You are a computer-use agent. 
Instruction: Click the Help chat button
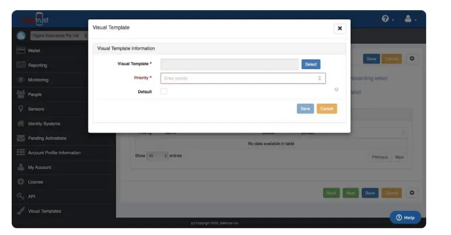tap(405, 217)
